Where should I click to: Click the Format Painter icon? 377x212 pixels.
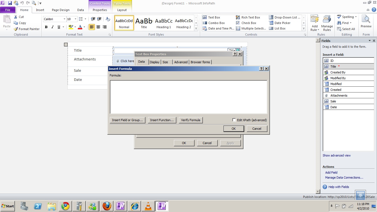click(16, 29)
